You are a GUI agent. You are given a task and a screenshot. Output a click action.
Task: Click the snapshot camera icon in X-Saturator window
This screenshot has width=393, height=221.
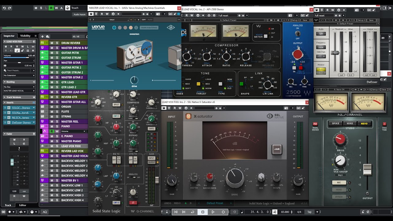pos(286,108)
